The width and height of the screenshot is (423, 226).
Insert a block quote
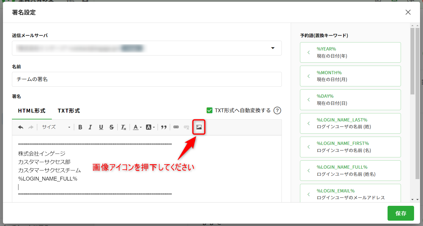pyautogui.click(x=164, y=127)
